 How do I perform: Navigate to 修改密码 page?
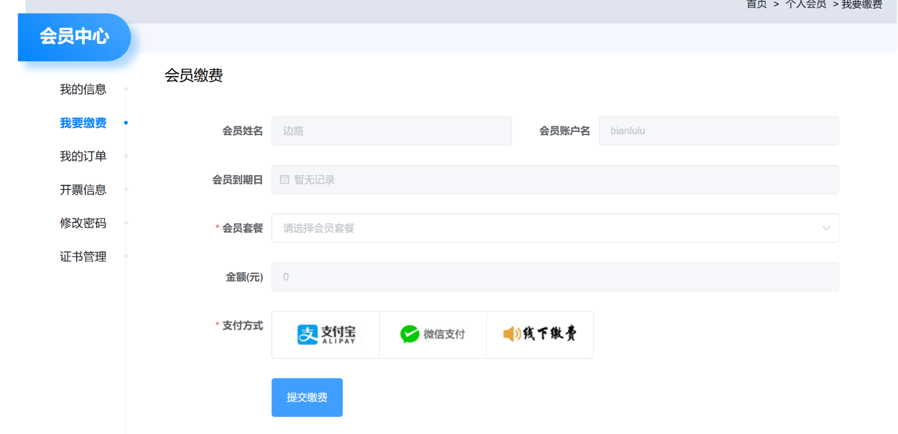coord(83,223)
